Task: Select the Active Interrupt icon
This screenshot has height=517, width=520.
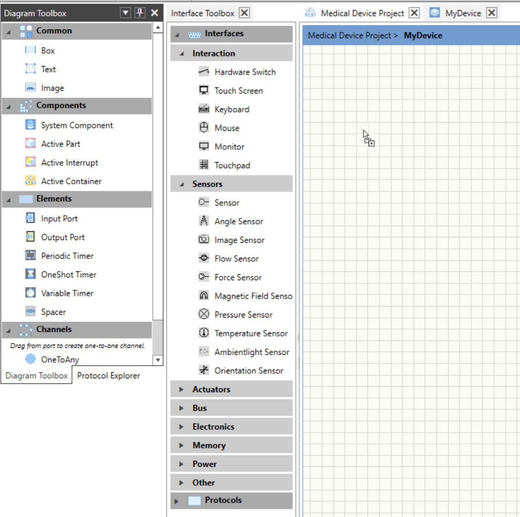Action: 30,162
